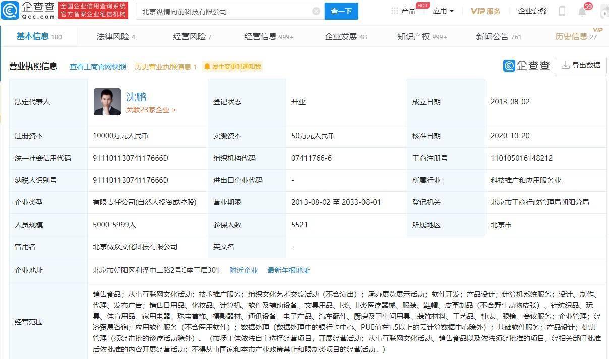Expand the 应用 dropdown

point(443,11)
